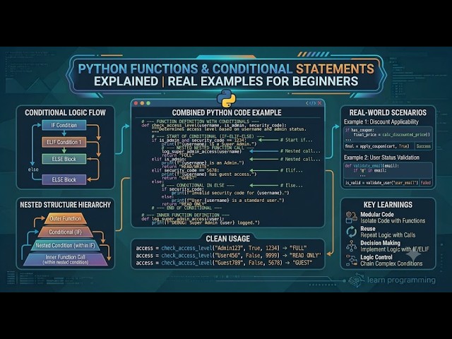Click the learn programming logo icon

[x=357, y=280]
